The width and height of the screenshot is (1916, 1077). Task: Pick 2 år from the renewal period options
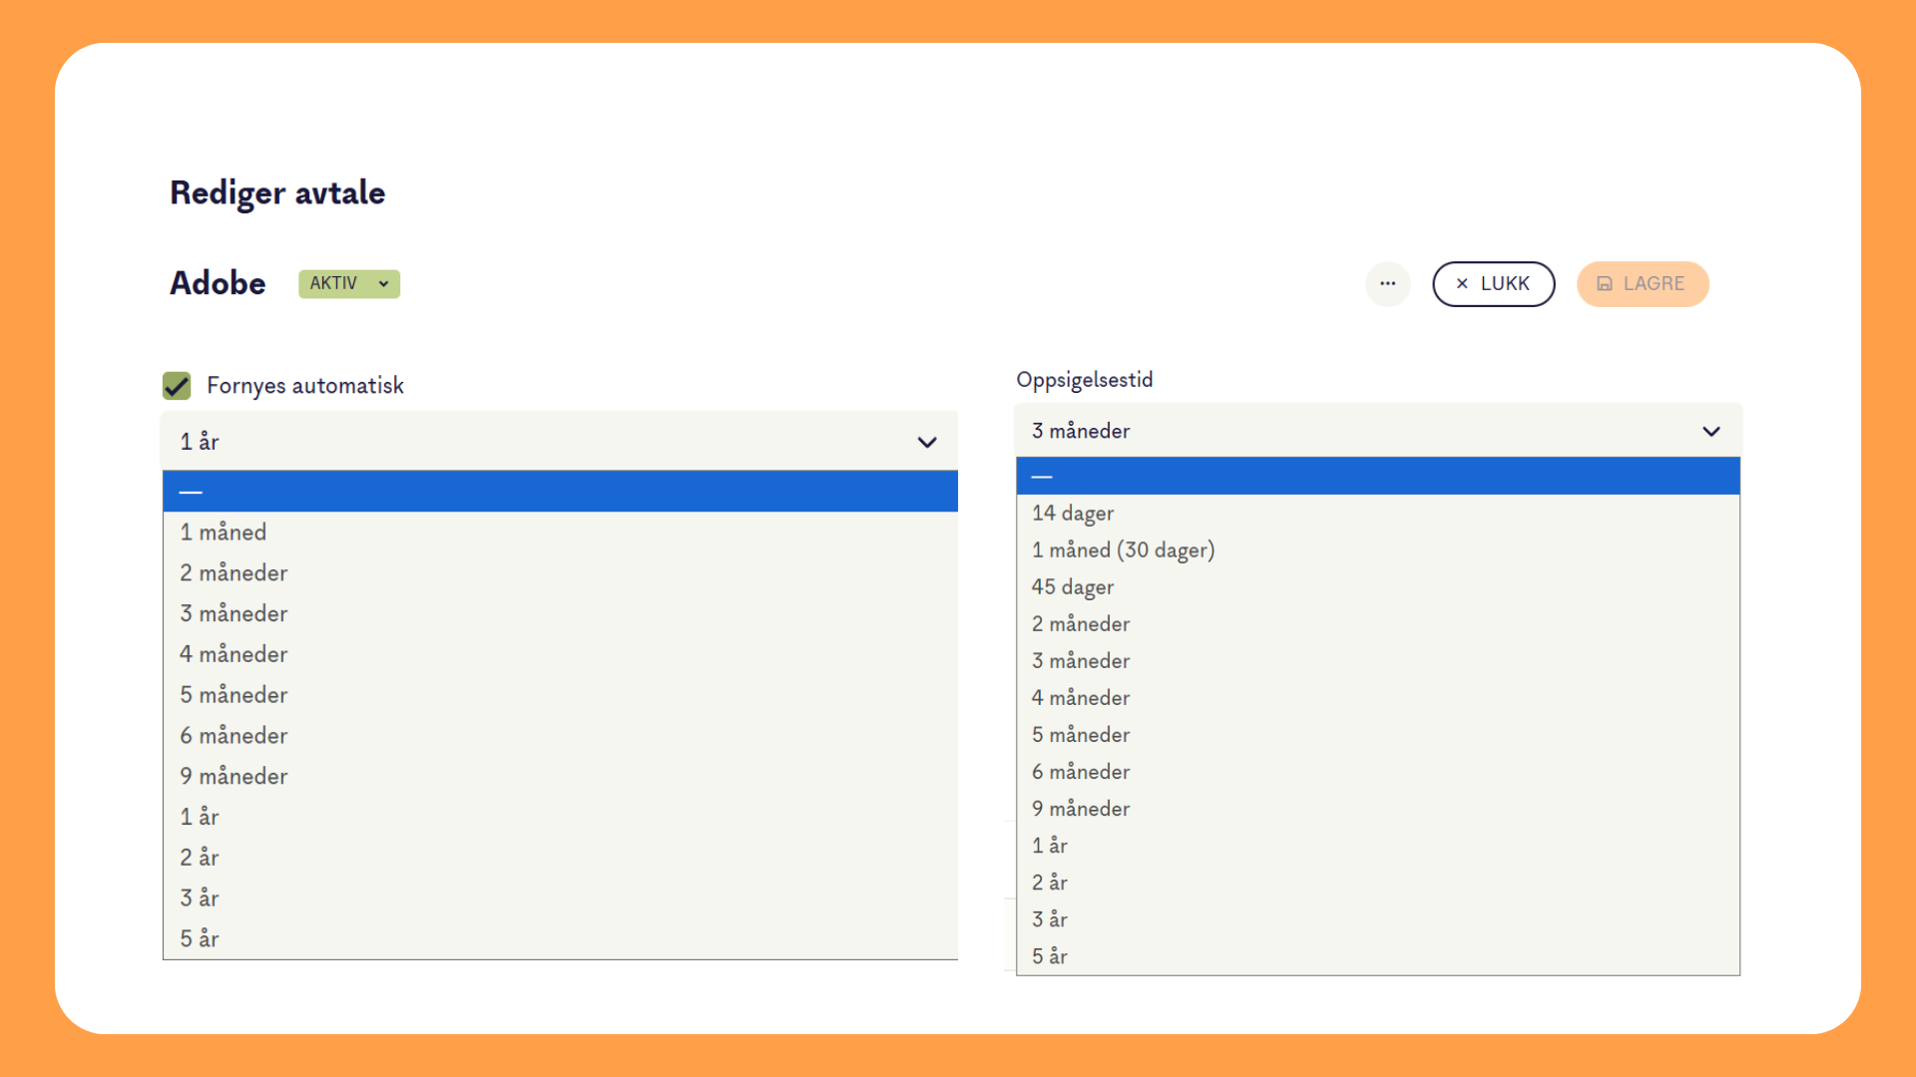point(200,858)
